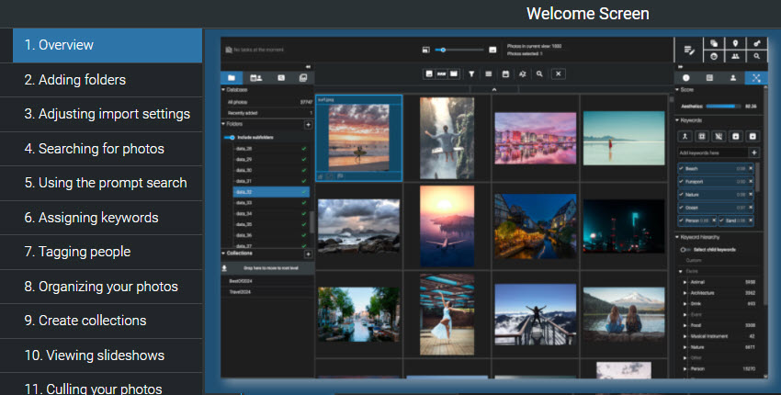Add a new collection with plus button

click(x=308, y=254)
